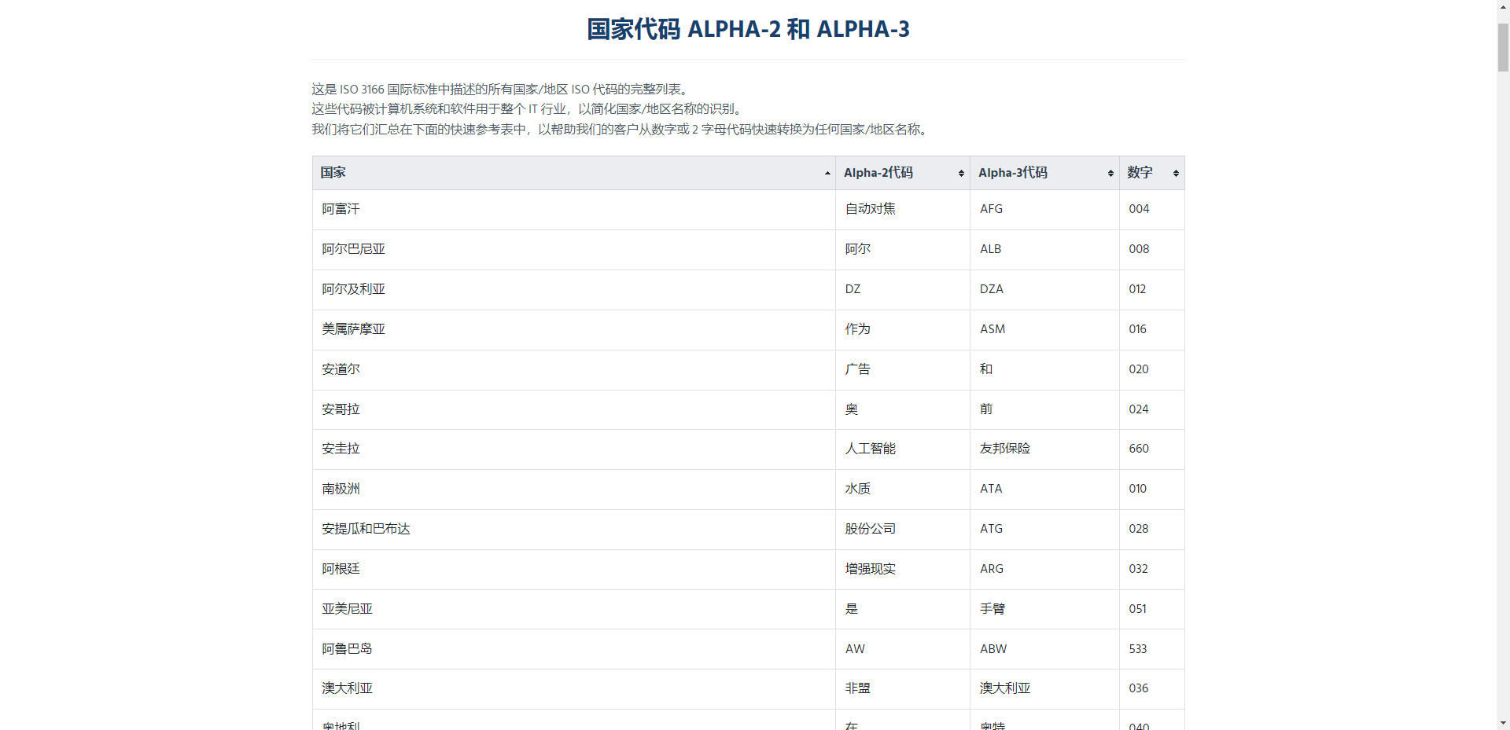This screenshot has width=1510, height=730.
Task: Click the Alpha-2代码 column header
Action: pos(877,172)
